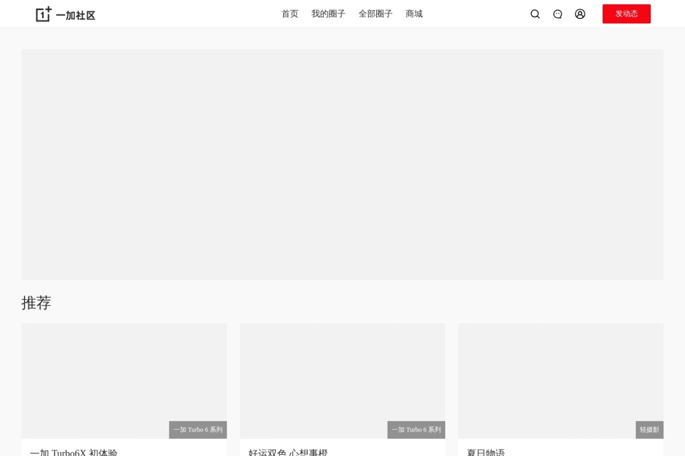Open the 好运双色 心想事橙 post title
The width and height of the screenshot is (685, 456).
[x=288, y=453]
